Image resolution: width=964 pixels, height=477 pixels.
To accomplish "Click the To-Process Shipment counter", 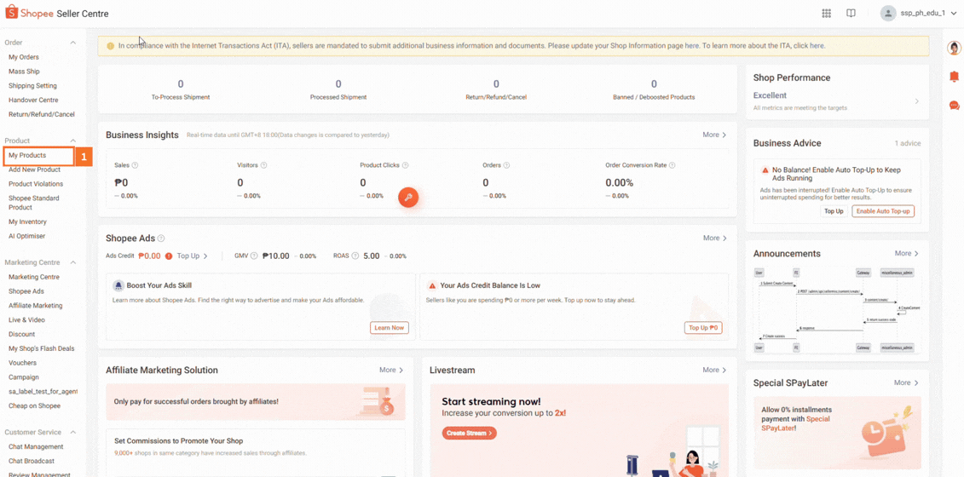I will [x=181, y=89].
